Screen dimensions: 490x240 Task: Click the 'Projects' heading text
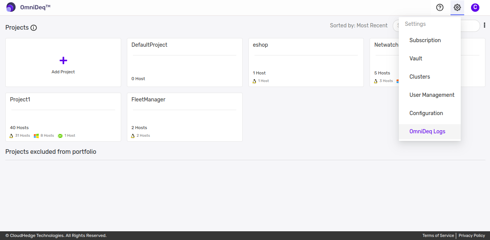pos(17,28)
